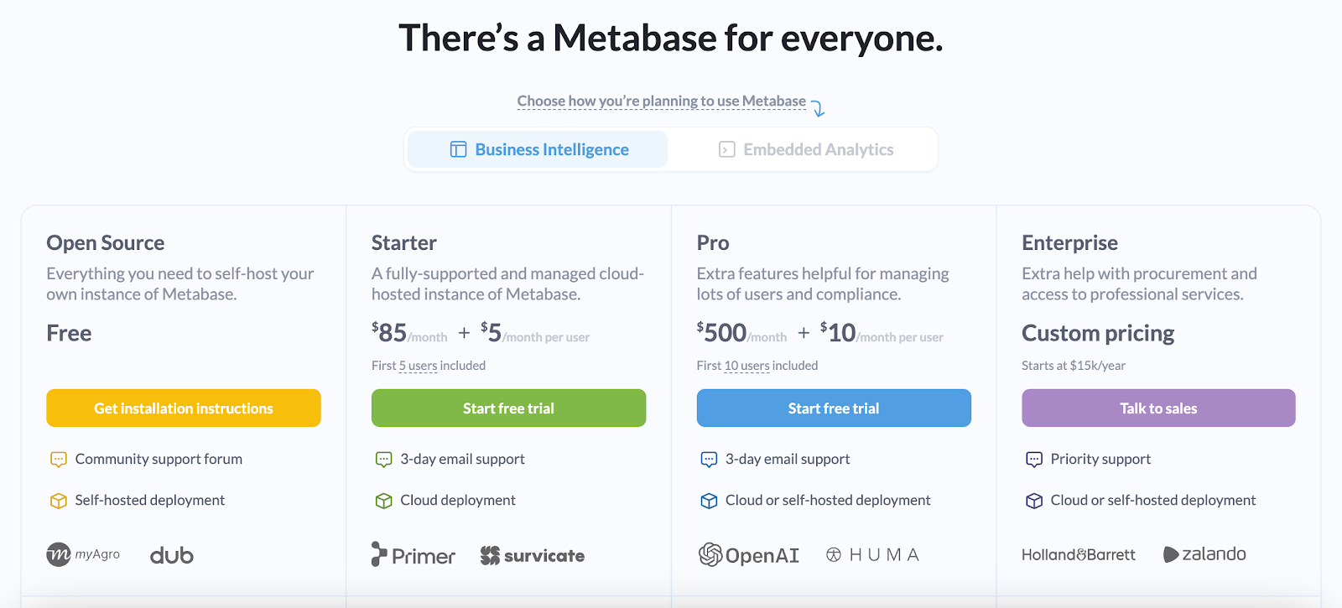Click the myAgro logo
1342x608 pixels.
point(83,554)
